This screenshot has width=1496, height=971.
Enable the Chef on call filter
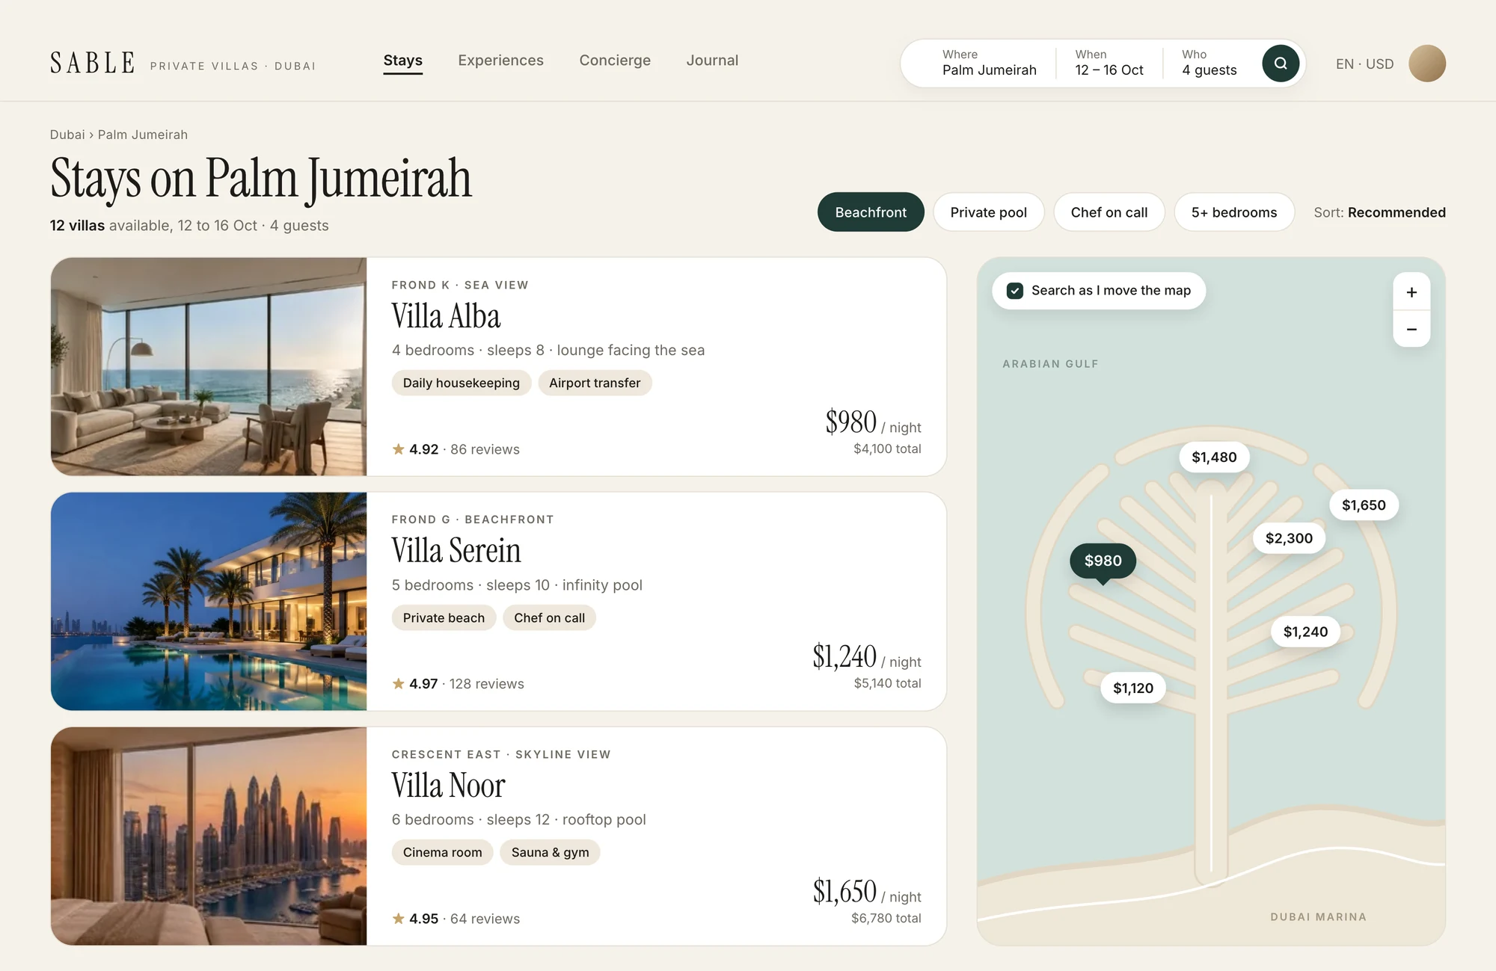tap(1109, 212)
